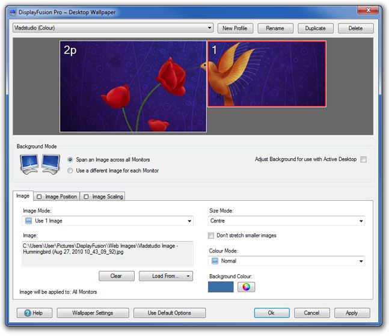Click the icon in the Normal colour mode dropdown
389x336 pixels.
[x=215, y=261]
